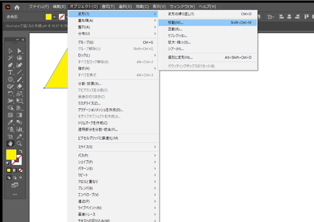This screenshot has width=314, height=222.
Task: Pick the Eyedropper tool
Action: pos(10,122)
